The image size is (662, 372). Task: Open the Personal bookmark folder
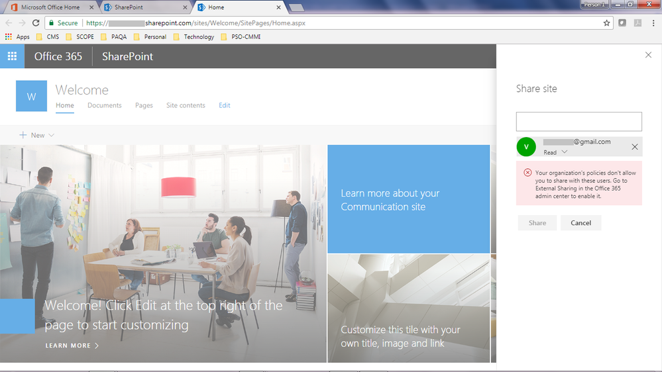150,36
